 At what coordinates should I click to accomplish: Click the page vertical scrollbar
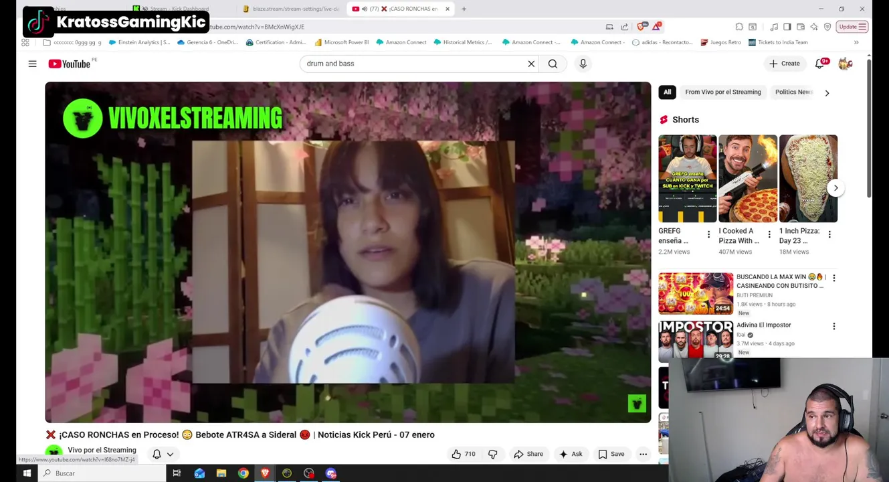pyautogui.click(x=869, y=127)
